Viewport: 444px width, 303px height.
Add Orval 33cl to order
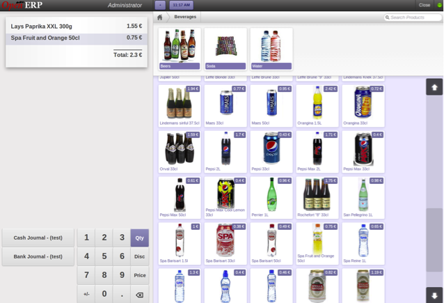tap(180, 152)
